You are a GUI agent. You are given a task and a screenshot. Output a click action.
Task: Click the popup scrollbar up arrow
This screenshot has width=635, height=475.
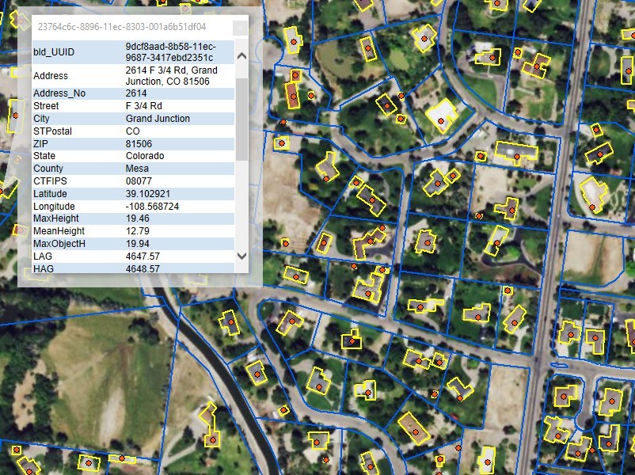(x=241, y=55)
